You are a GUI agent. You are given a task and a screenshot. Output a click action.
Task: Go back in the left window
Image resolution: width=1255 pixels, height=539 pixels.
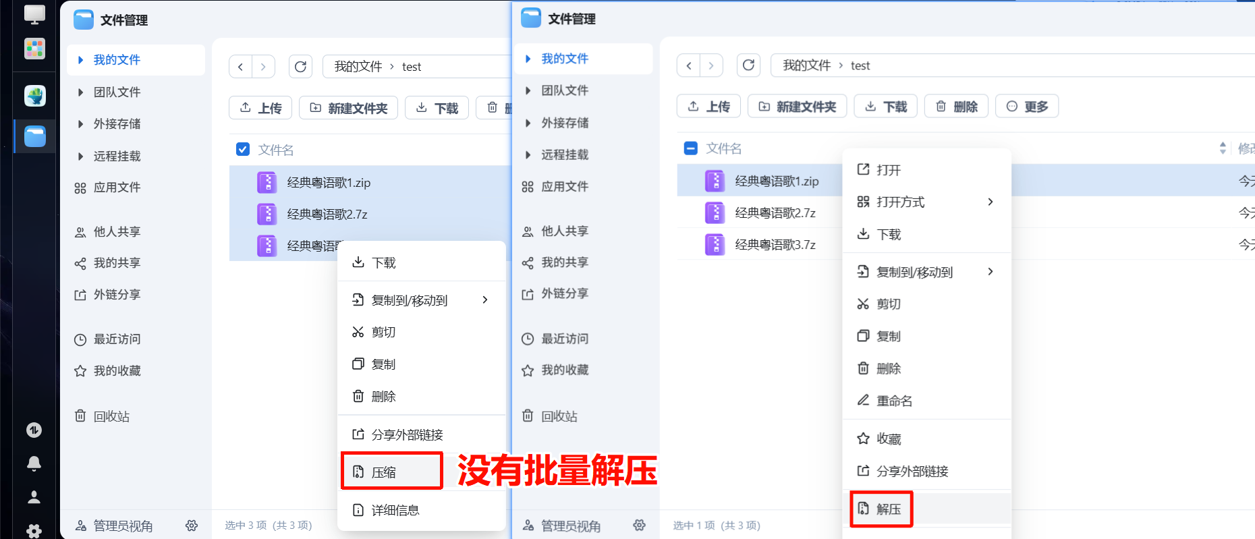pos(240,67)
